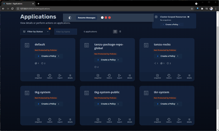
Task: Click the "6 applications" count text
Action: point(90,32)
